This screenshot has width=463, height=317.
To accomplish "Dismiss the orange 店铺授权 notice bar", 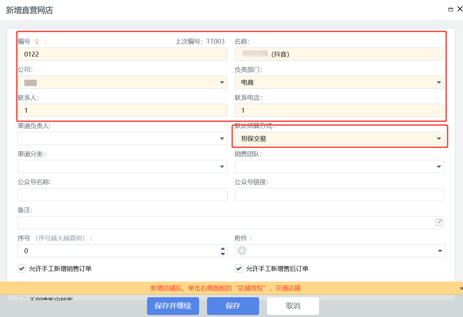I will [x=461, y=288].
